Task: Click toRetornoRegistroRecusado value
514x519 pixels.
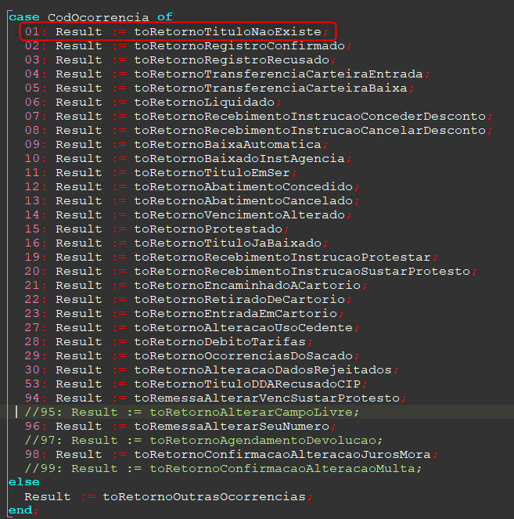Action: tap(232, 60)
